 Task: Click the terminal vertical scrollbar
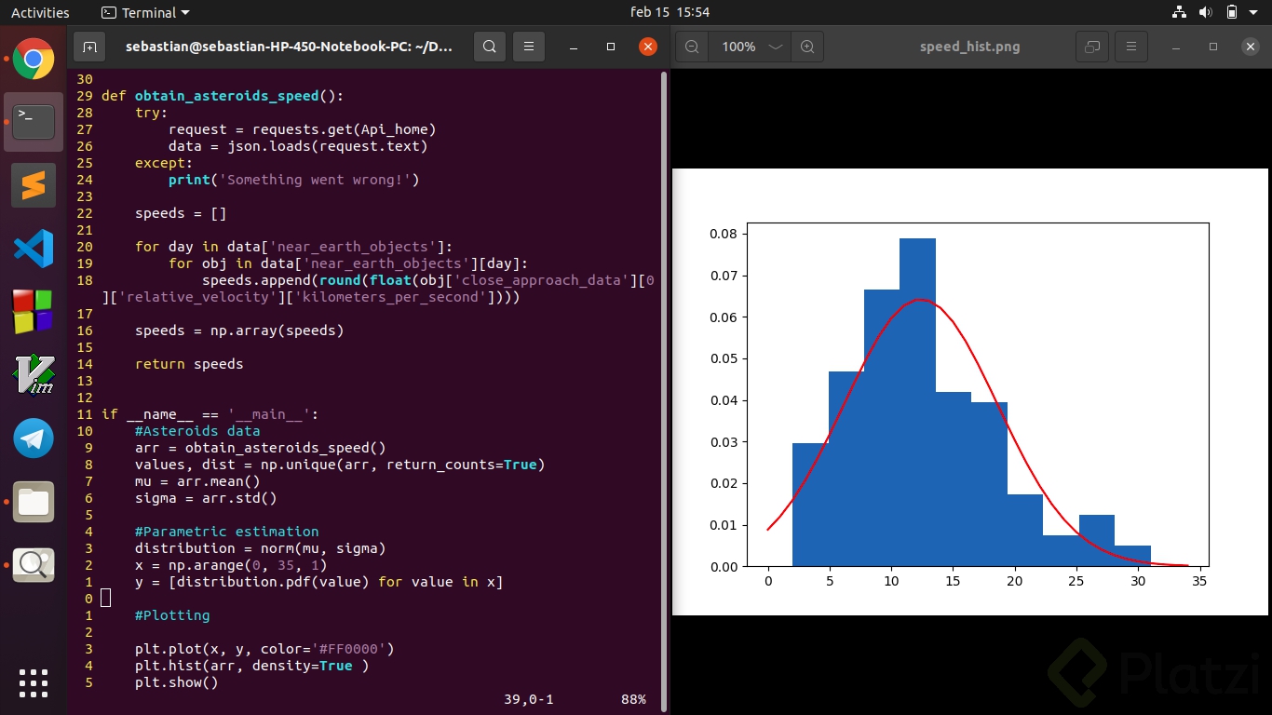(664, 391)
